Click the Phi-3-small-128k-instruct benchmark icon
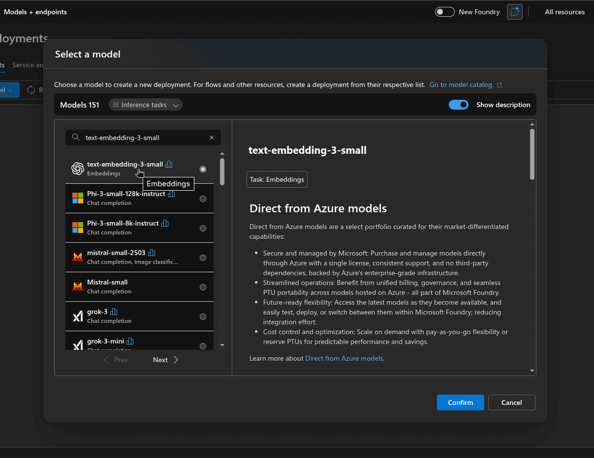 pos(171,194)
